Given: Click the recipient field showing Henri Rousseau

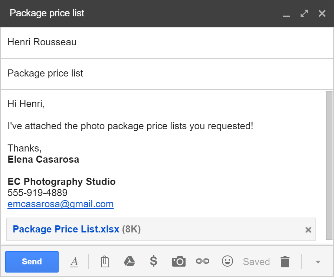Looking at the screenshot, I should [167, 42].
